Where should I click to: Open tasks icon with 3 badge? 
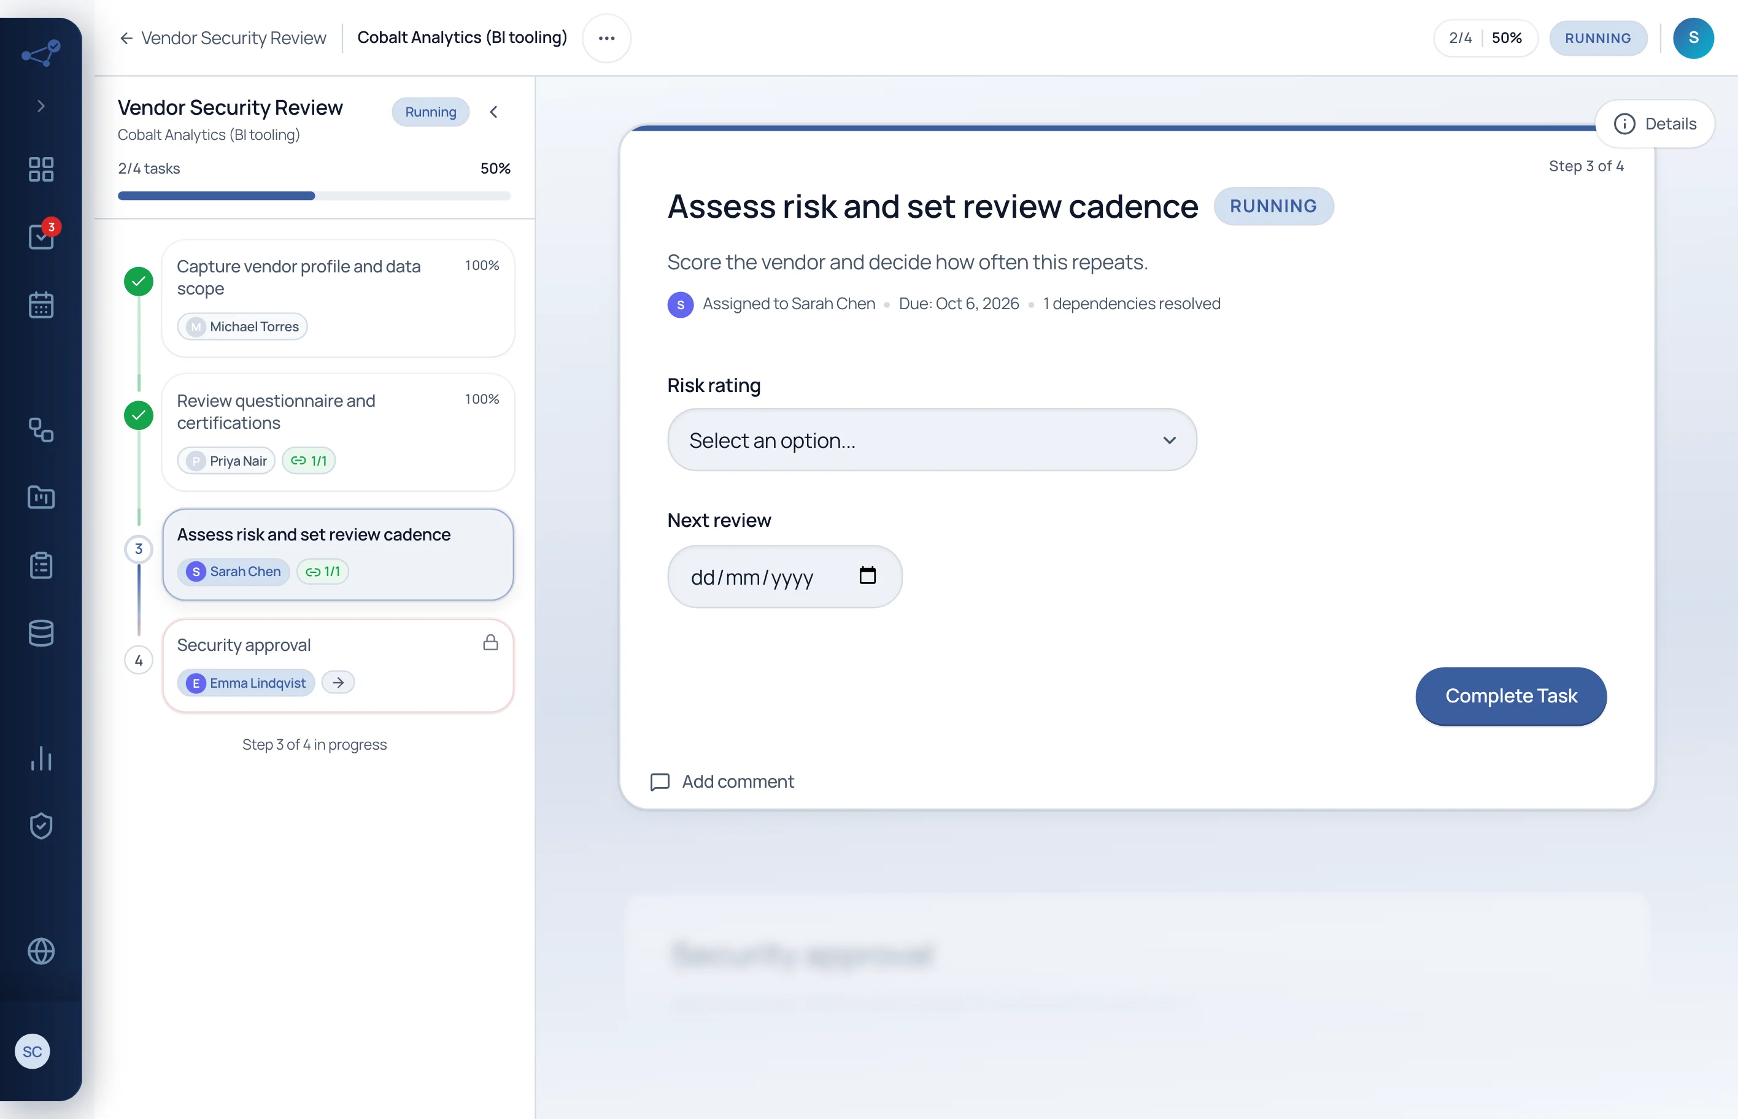(42, 236)
